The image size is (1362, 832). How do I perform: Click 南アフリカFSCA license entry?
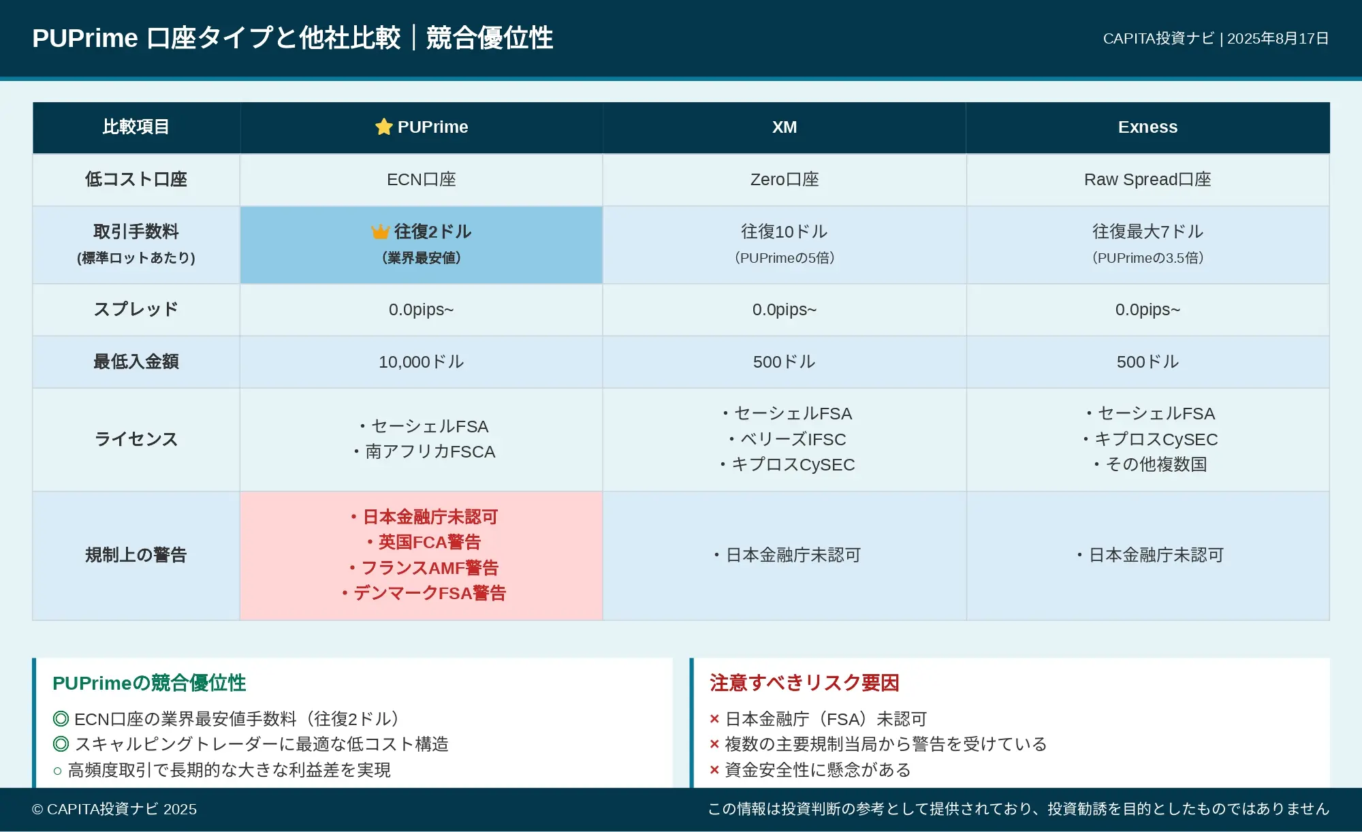(424, 452)
